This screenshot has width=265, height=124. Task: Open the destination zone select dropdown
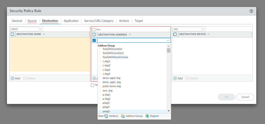(26, 29)
